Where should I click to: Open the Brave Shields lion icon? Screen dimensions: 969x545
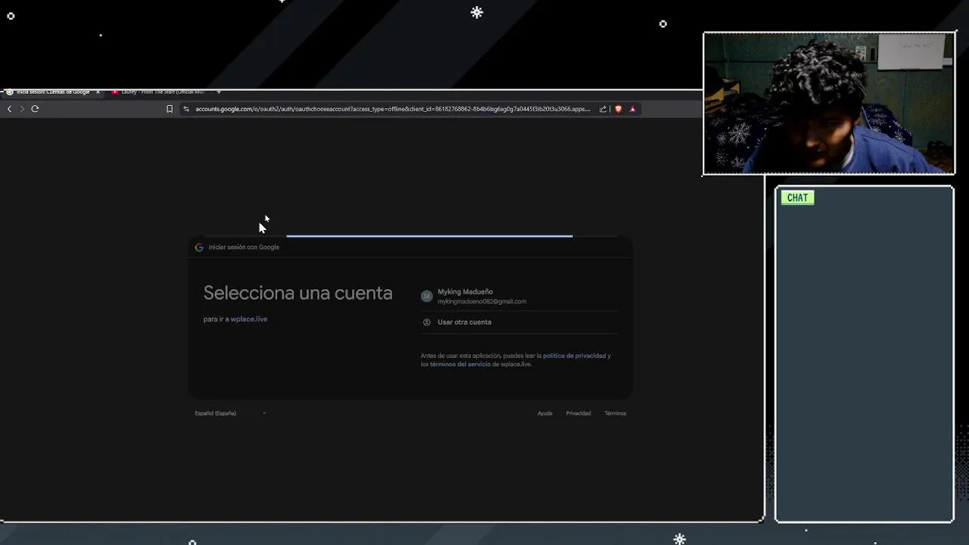point(618,109)
